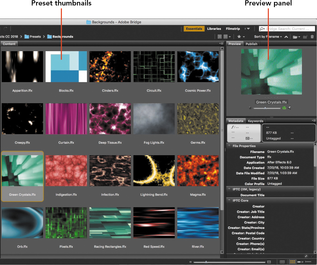The image size is (317, 265).
Task: Pause the preview playback
Action: (250, 108)
